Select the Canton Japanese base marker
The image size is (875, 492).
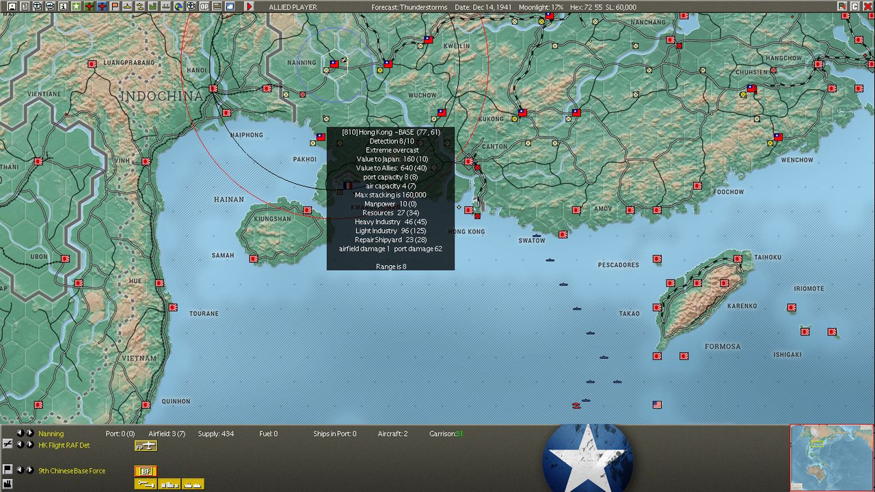pos(469,162)
